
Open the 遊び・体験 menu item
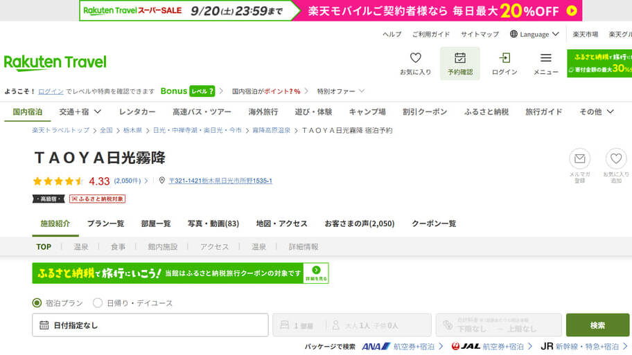313,112
